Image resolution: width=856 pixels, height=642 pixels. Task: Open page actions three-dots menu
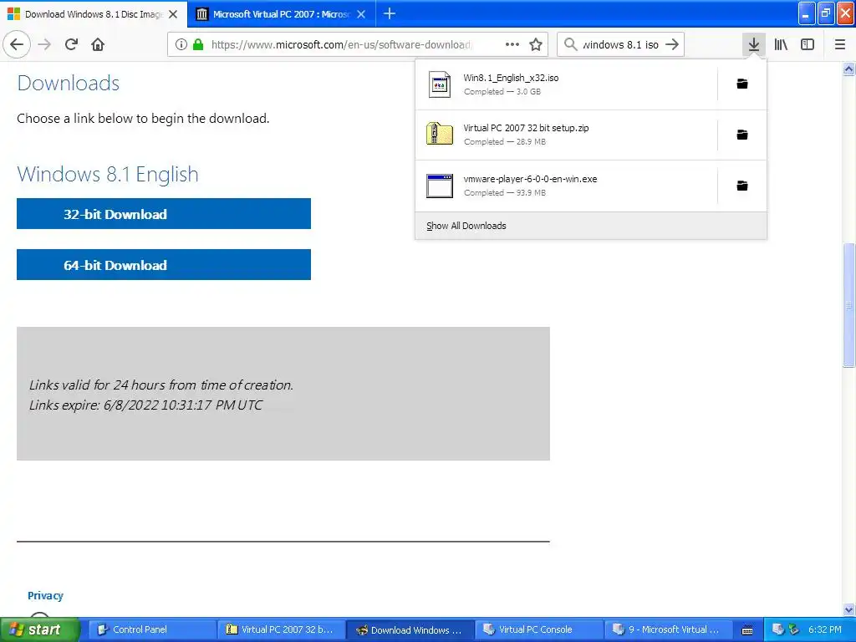[512, 44]
